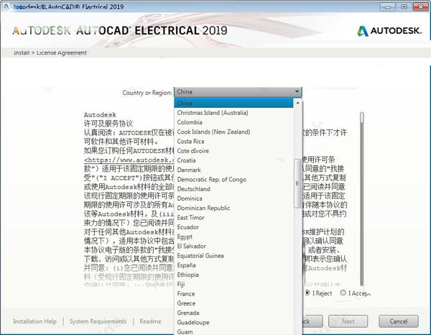This screenshot has width=431, height=335.
Task: Open the autodesk.com URL in license text
Action: click(x=129, y=160)
